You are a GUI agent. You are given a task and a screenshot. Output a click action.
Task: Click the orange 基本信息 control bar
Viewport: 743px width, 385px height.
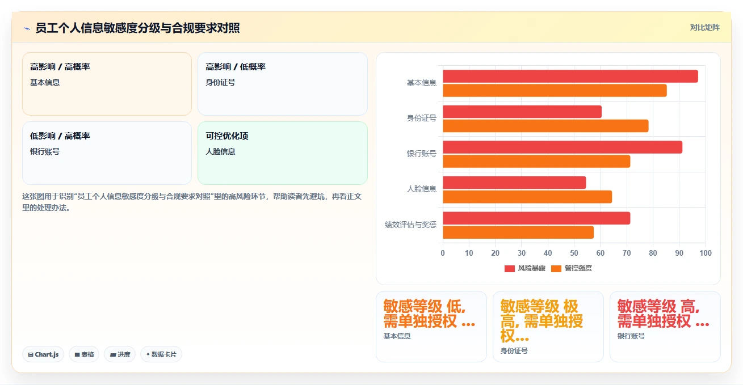pyautogui.click(x=555, y=90)
